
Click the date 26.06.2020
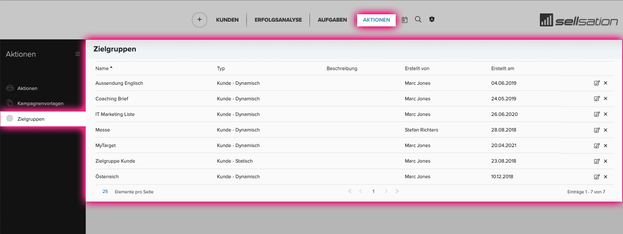(504, 114)
